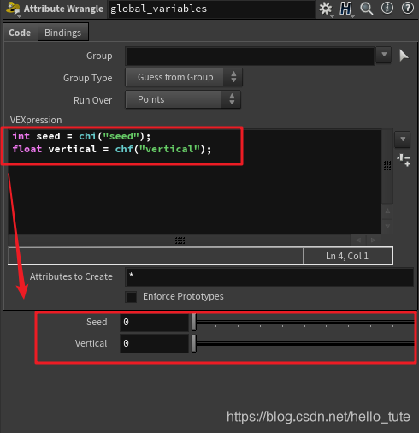Click the editor scroll up arrow

(387, 211)
